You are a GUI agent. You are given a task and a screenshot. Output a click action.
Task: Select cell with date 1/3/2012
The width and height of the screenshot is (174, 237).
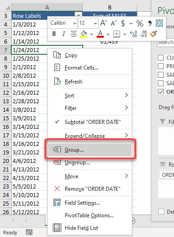29,24
